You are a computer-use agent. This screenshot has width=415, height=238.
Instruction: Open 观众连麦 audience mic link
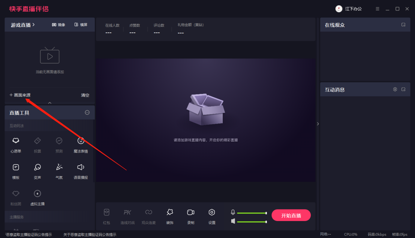[149, 216]
